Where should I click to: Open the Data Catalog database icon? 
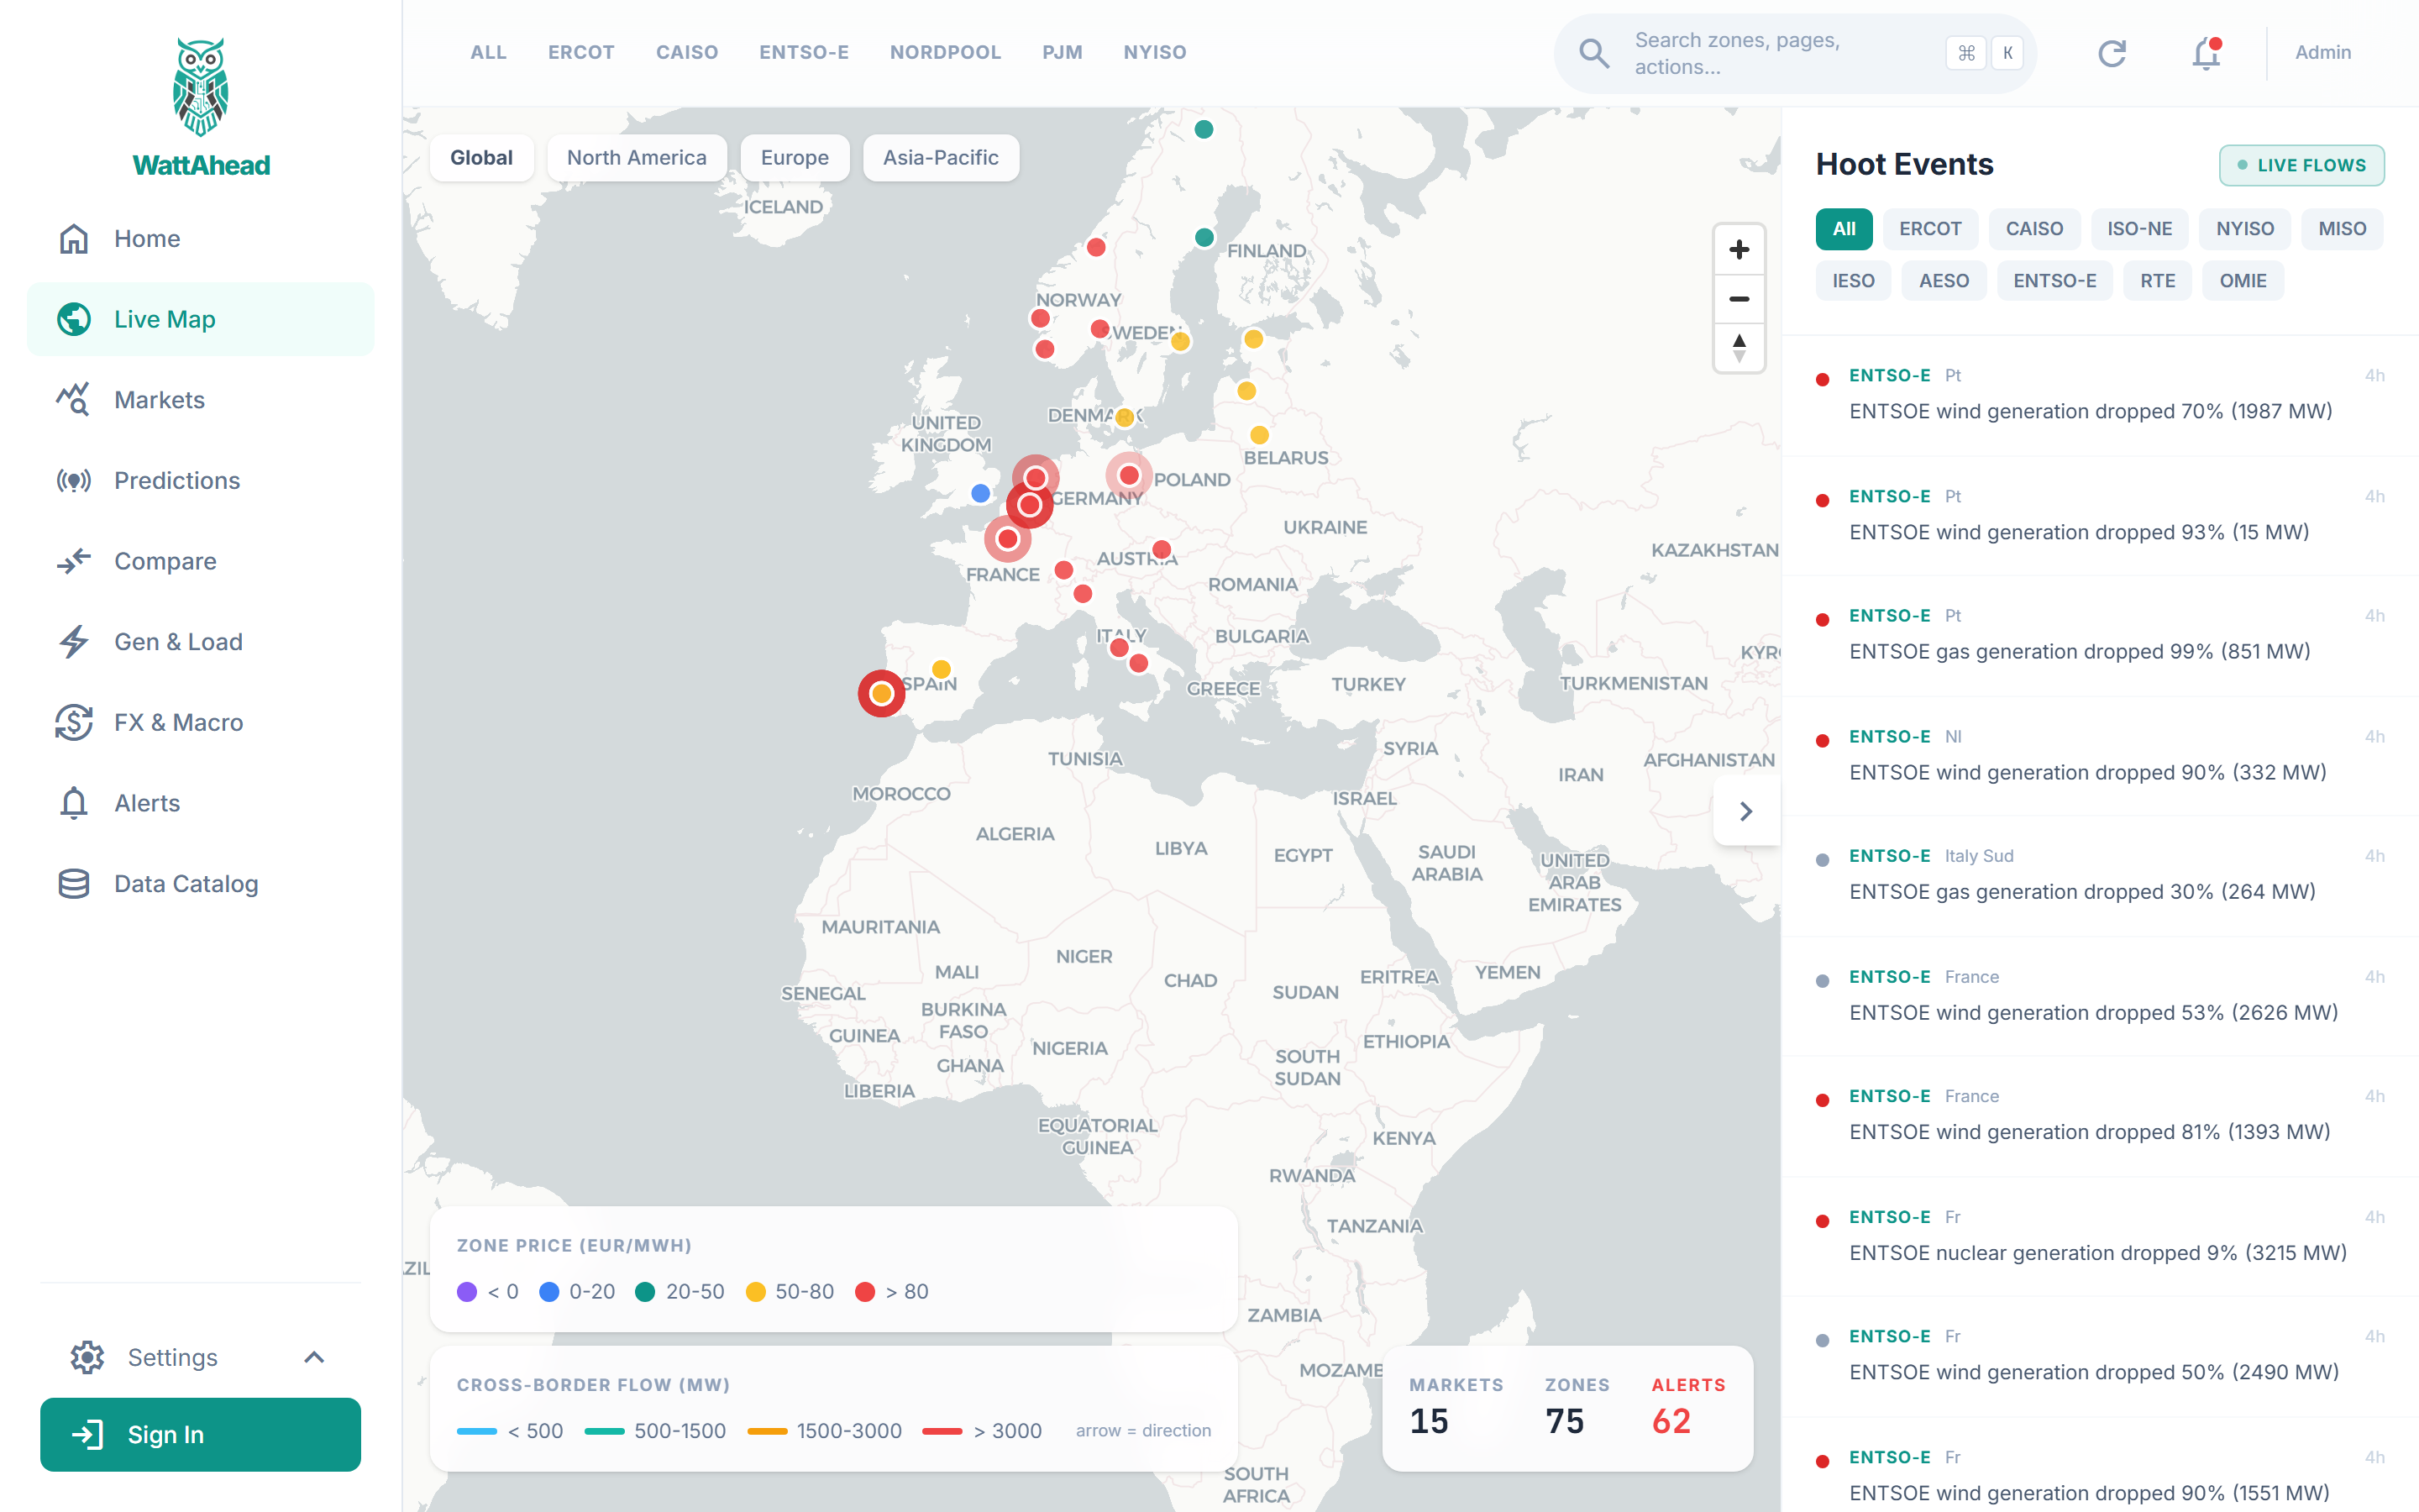coord(74,884)
